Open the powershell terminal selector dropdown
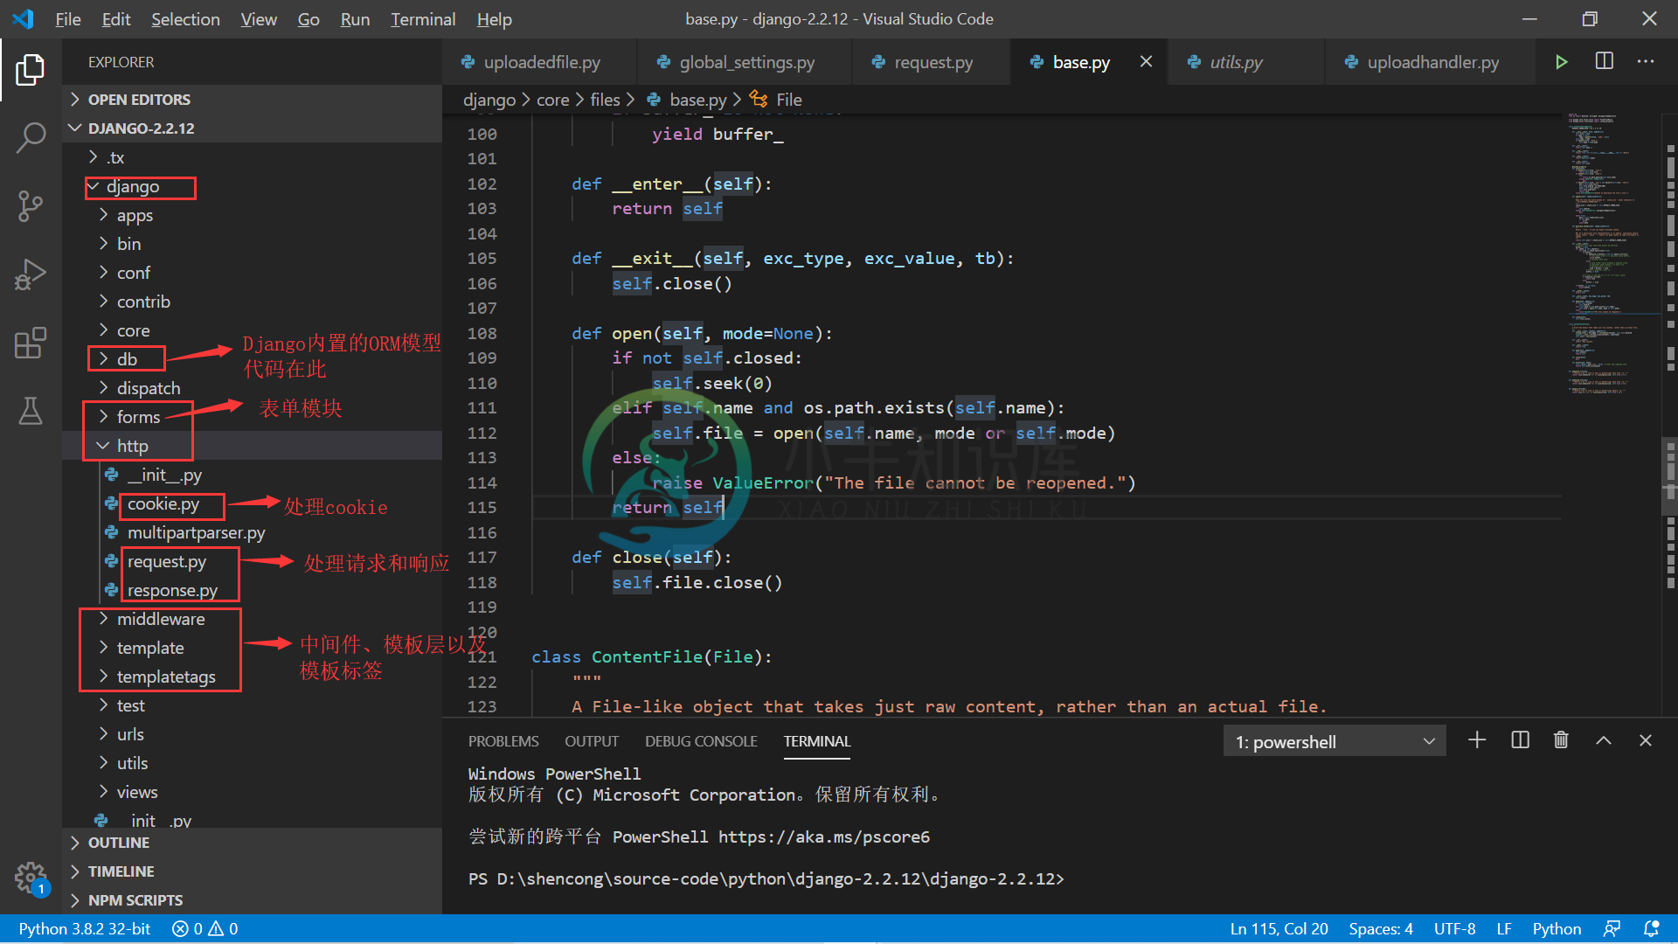Image resolution: width=1678 pixels, height=944 pixels. pyautogui.click(x=1334, y=742)
